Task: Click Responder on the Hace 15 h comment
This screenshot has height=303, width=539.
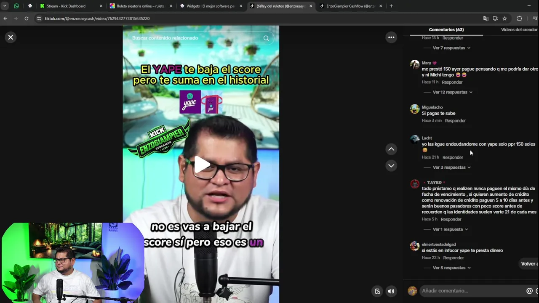Action: 453,38
